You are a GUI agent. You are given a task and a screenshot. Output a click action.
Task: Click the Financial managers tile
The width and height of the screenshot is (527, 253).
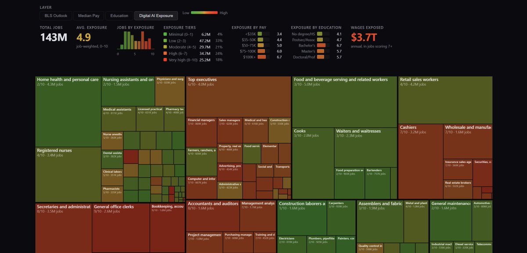[x=202, y=132]
